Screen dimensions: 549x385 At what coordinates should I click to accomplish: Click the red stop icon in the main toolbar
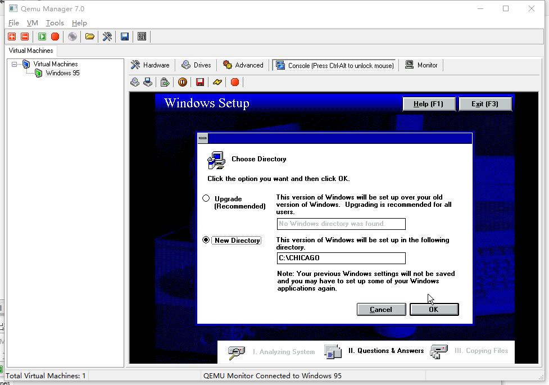coord(55,37)
